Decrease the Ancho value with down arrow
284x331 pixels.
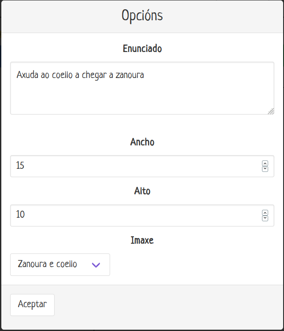coord(265,169)
